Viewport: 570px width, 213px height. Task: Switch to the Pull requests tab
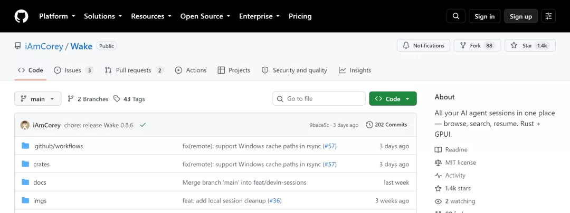point(134,70)
